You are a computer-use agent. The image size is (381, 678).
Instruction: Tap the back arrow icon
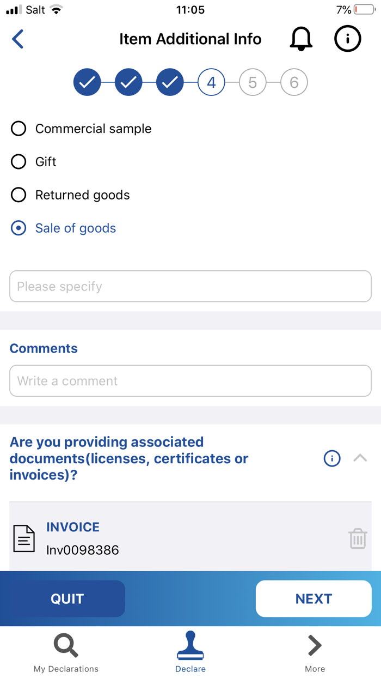pos(18,39)
